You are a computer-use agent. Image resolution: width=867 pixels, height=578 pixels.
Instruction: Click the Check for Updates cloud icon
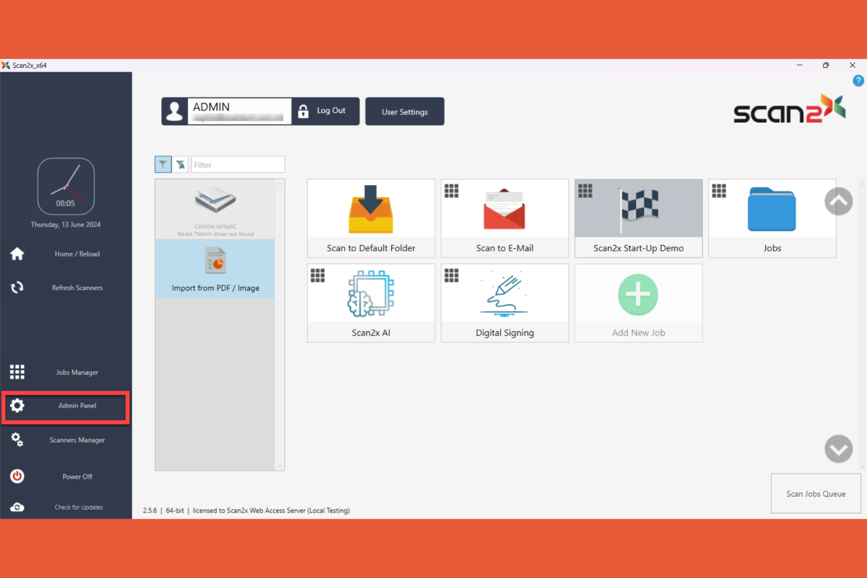tap(17, 507)
